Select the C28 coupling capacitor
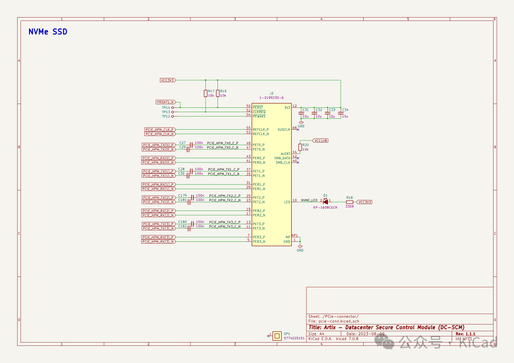Screen dimensions: 514x363 (191, 171)
